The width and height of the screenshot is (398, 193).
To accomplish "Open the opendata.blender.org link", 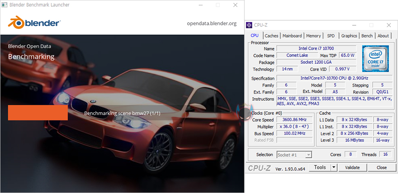I will pos(212,24).
